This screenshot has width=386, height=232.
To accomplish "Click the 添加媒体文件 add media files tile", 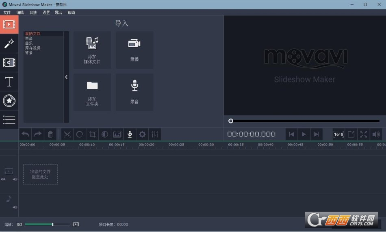I will click(92, 50).
